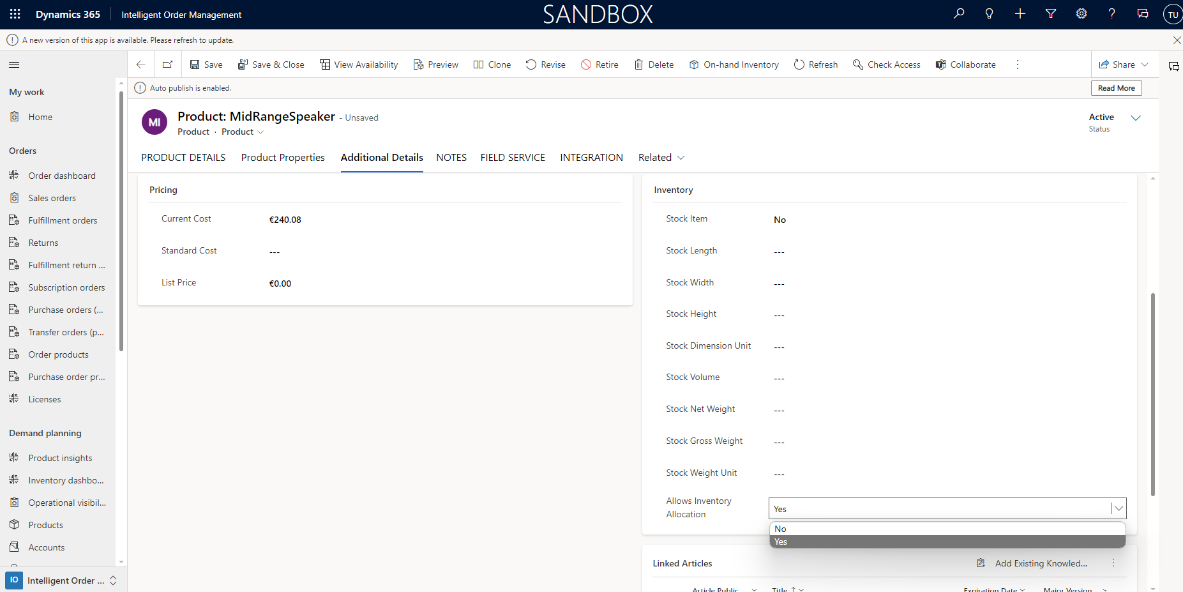Click the Share button

point(1117,65)
